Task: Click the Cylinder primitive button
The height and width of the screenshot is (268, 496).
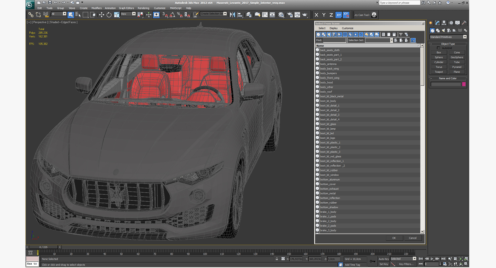Action: point(439,62)
